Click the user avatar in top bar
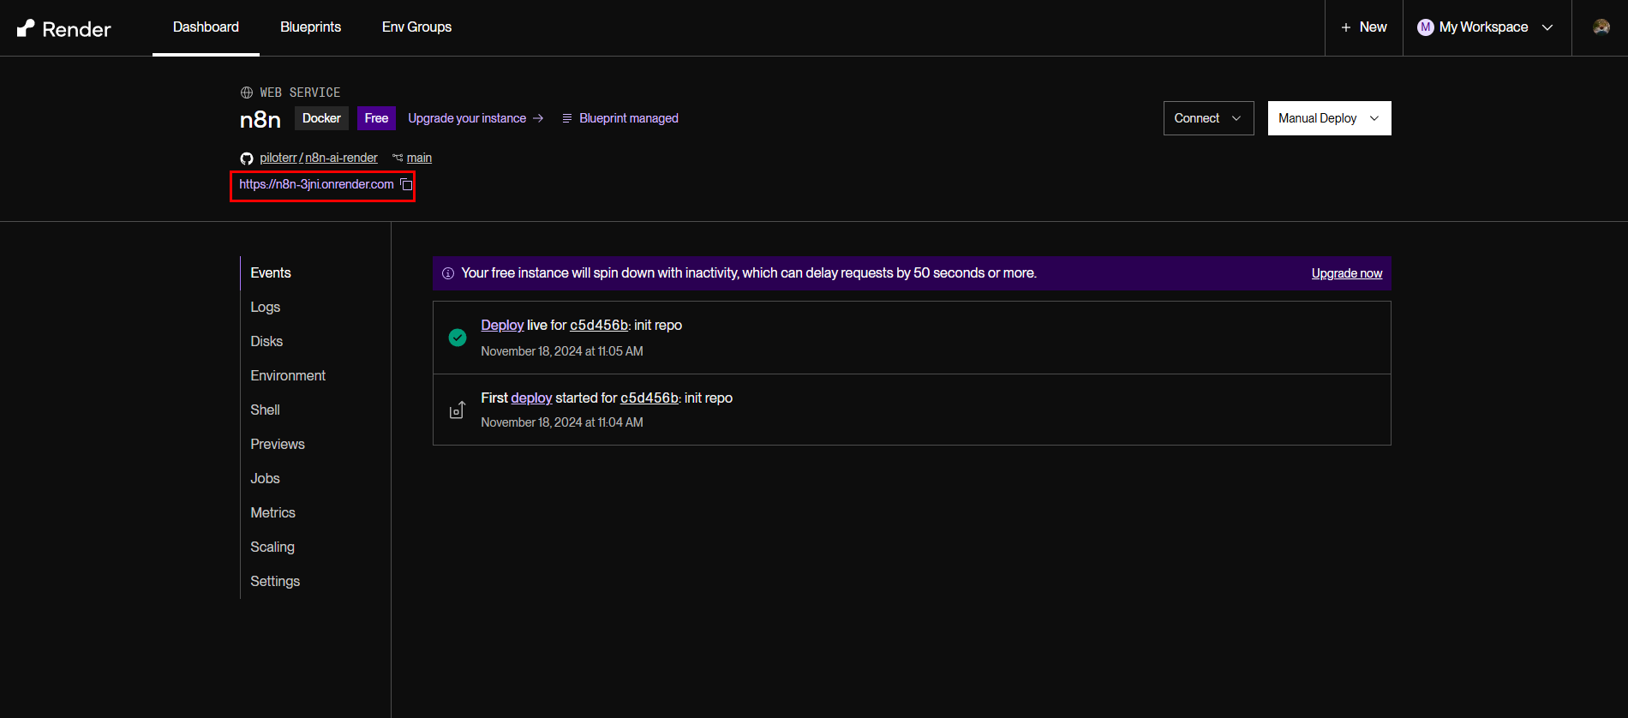Viewport: 1628px width, 718px height. (1601, 27)
